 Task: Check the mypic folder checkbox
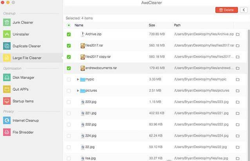point(69,79)
